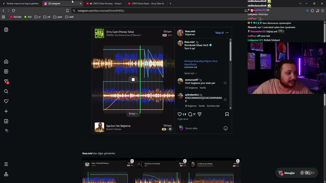Like the reel with the heart icon
Viewport: 326px width, 183px height.
pyautogui.click(x=180, y=114)
